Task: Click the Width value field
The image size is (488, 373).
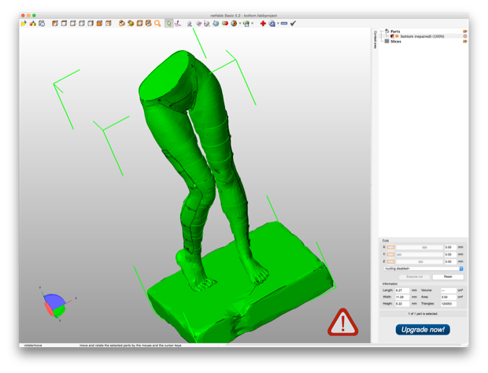Action: click(x=402, y=297)
